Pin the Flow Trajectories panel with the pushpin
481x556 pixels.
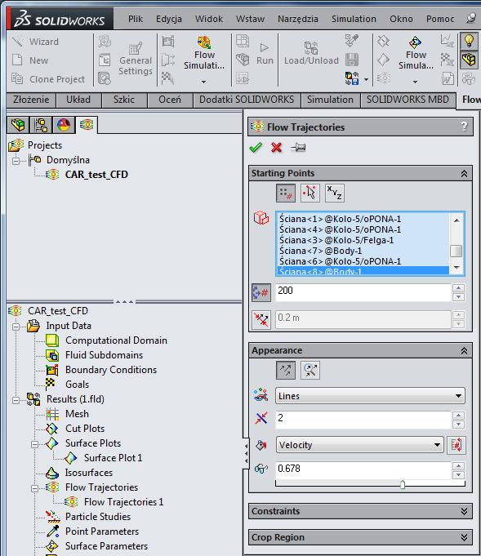coord(298,147)
